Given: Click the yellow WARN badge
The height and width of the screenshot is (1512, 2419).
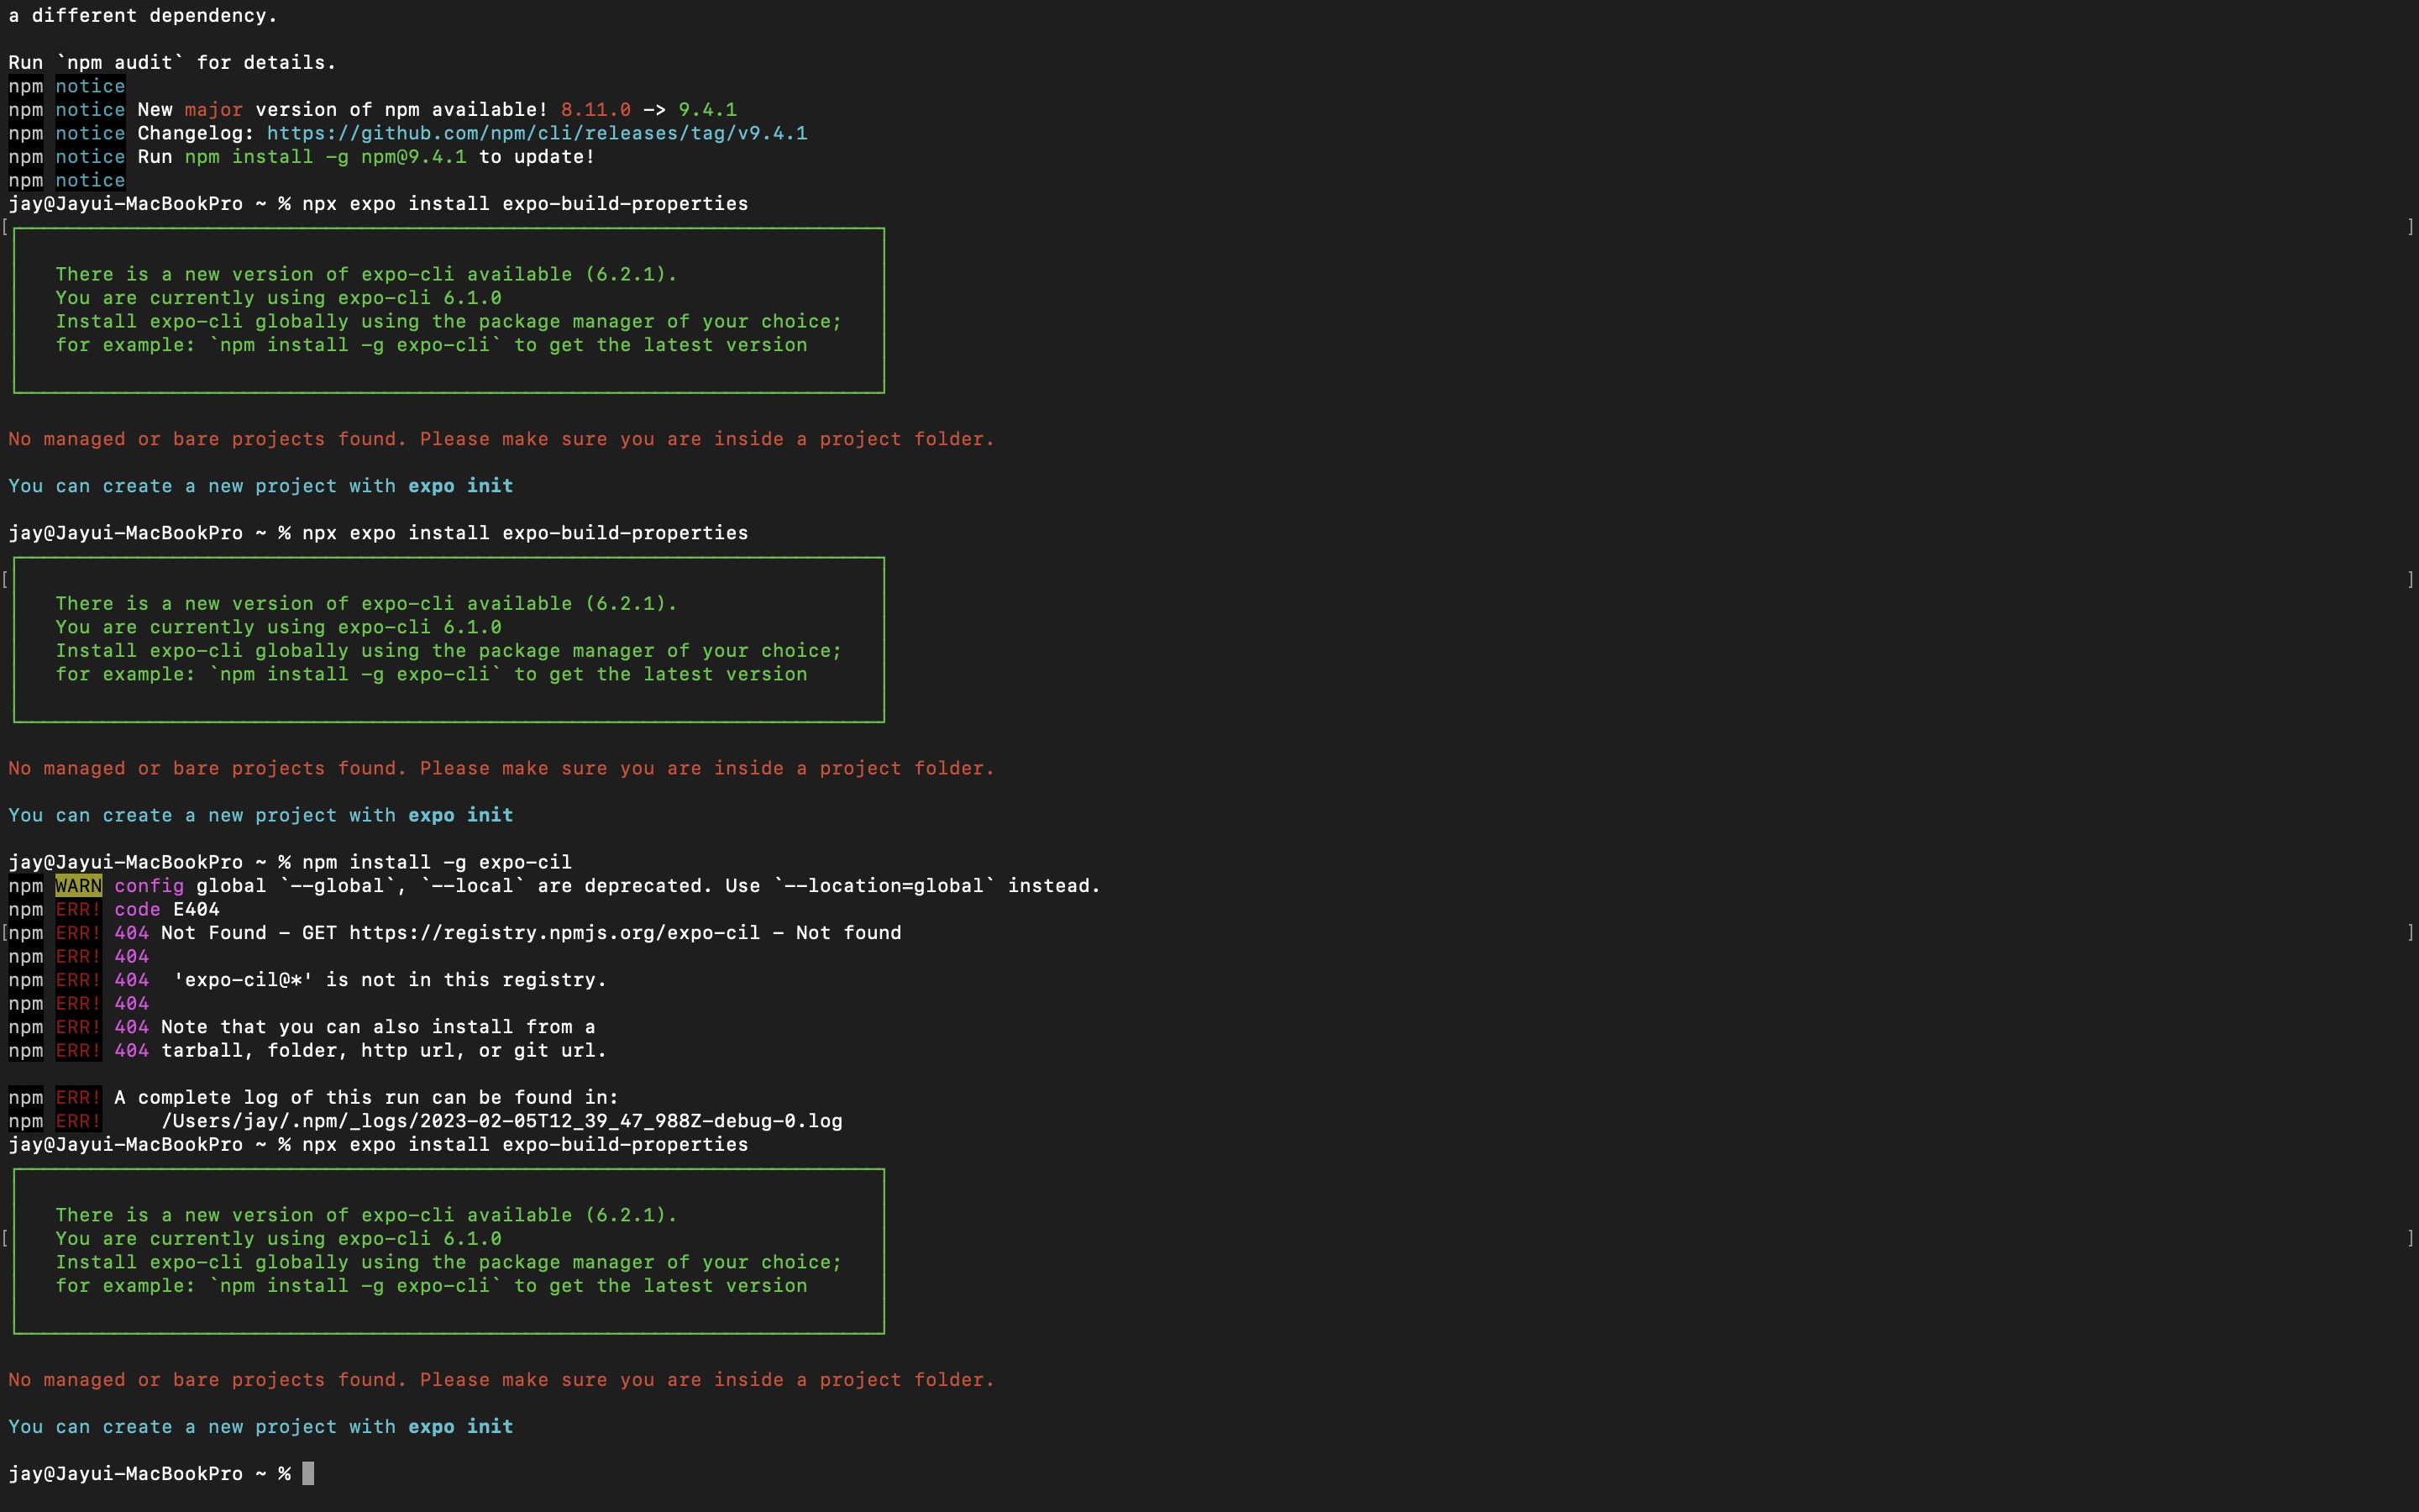Looking at the screenshot, I should pyautogui.click(x=78, y=886).
